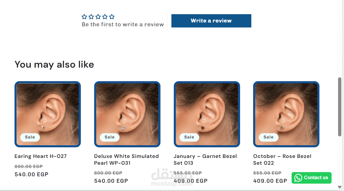Click the Sale badge on October Rose Bezel
This screenshot has width=344, height=191.
coord(269,137)
